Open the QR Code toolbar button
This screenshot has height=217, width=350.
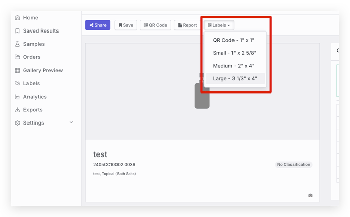click(x=156, y=25)
